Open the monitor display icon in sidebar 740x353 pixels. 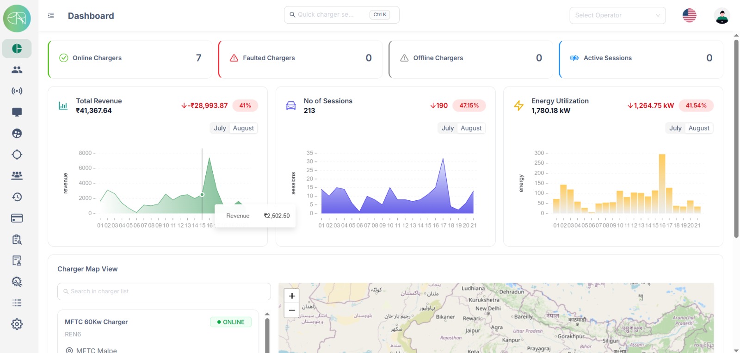pos(17,112)
